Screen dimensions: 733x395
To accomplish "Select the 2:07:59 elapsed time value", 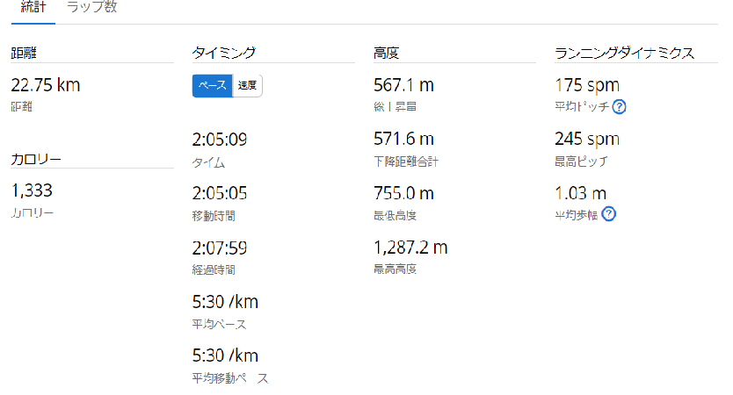I will [219, 248].
